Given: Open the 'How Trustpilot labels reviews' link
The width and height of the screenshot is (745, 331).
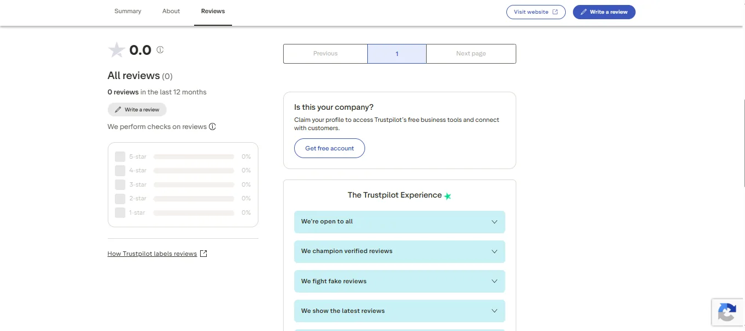Looking at the screenshot, I should click(x=152, y=254).
